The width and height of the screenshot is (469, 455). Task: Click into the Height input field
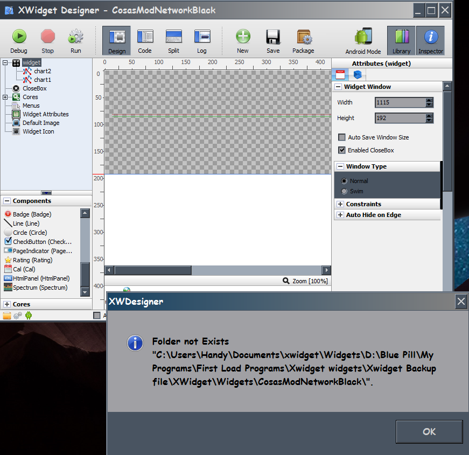pos(400,118)
